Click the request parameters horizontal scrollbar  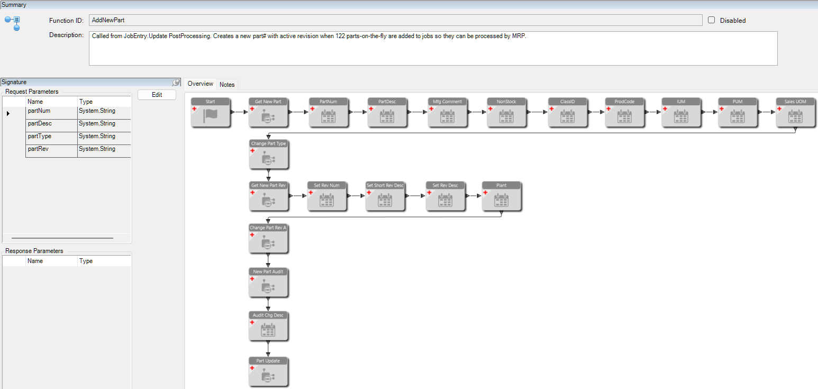point(62,238)
